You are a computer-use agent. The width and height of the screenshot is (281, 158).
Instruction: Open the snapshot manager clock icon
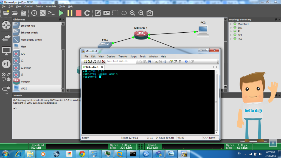coord(34,13)
